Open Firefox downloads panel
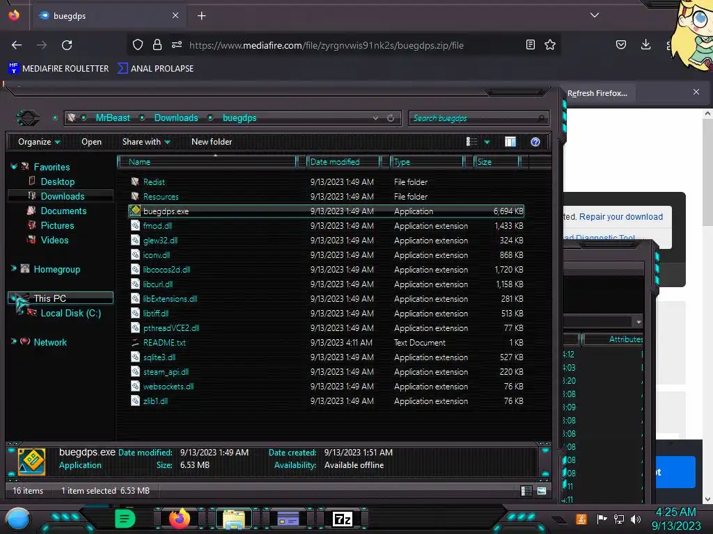713x534 pixels. [645, 44]
